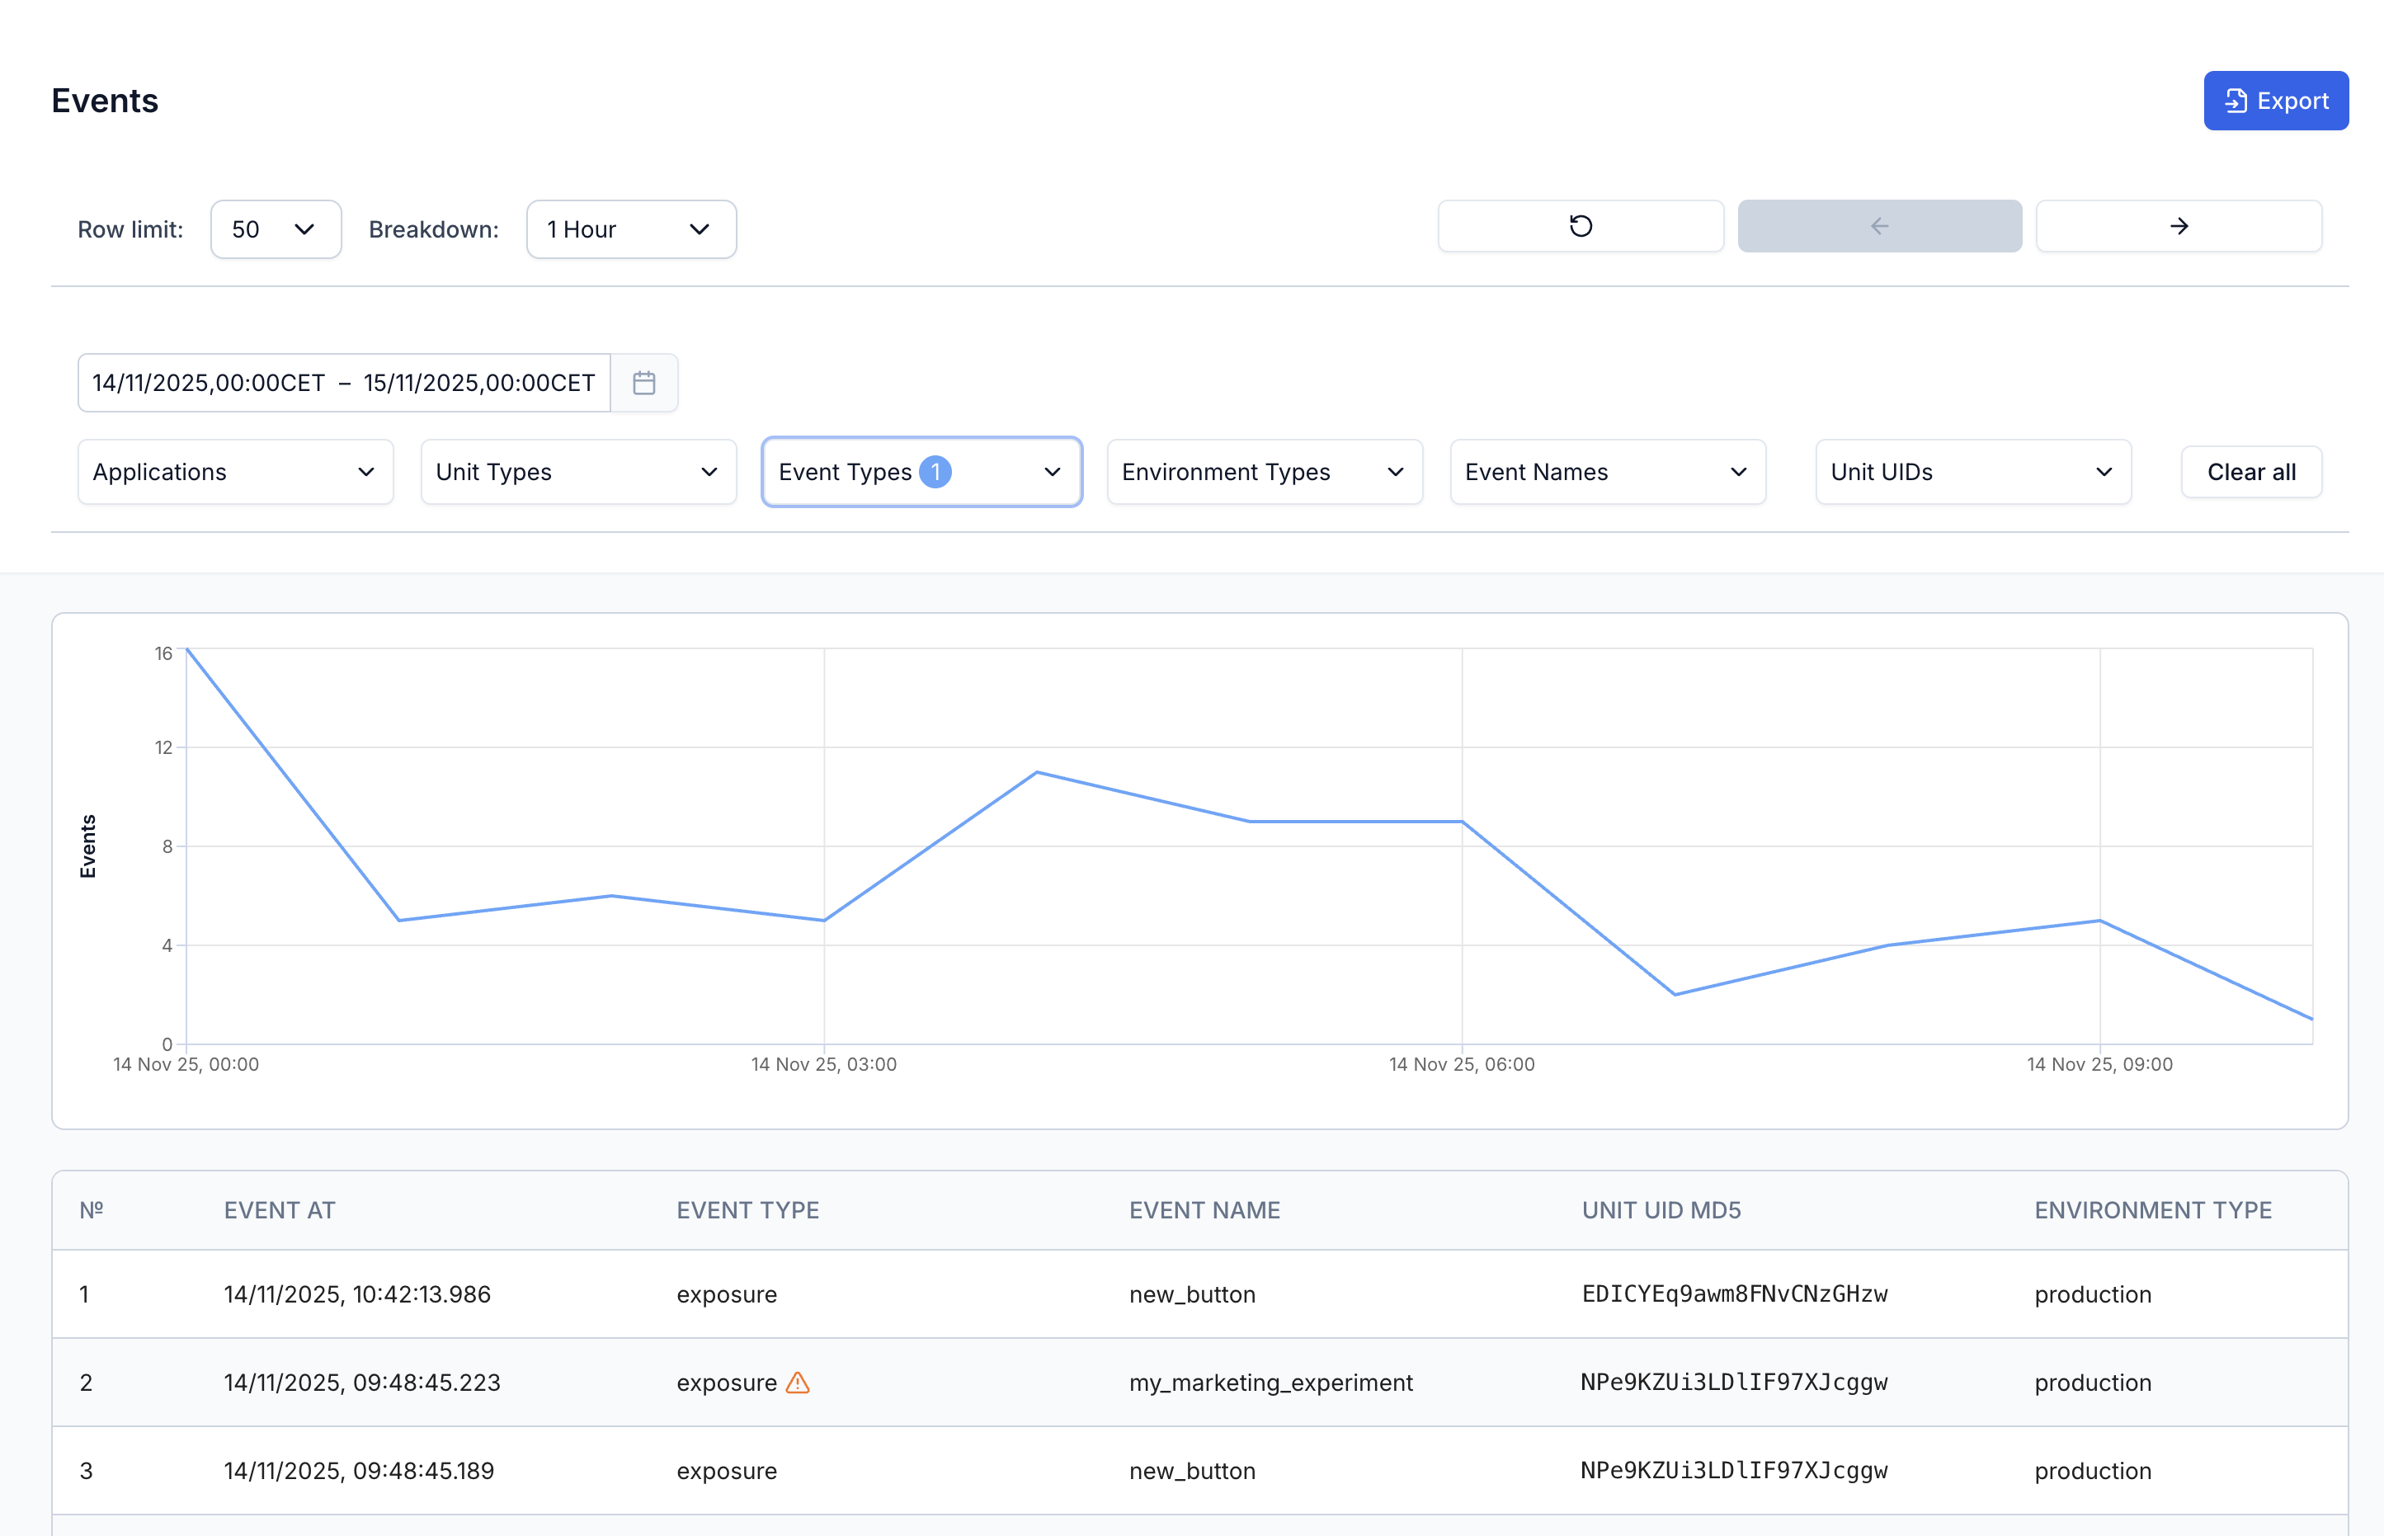This screenshot has width=2384, height=1536.
Task: Expand the Environment Types filter
Action: 1265,472
